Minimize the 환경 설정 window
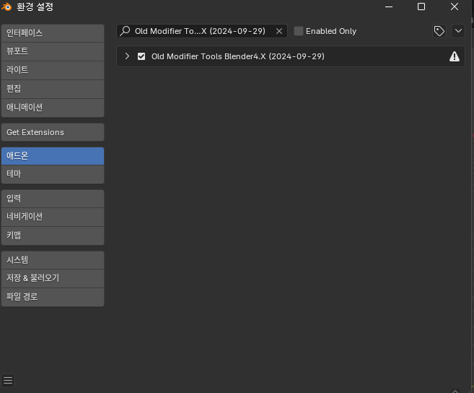Viewport: 474px width, 393px height. coord(389,7)
